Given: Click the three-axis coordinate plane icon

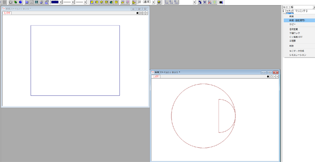Looking at the screenshot, I should [134, 2].
